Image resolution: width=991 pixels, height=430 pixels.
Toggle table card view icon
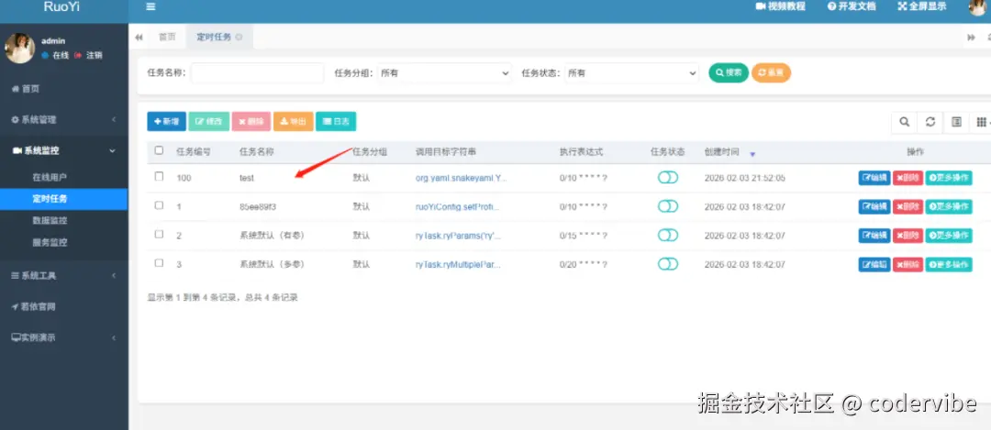(956, 123)
